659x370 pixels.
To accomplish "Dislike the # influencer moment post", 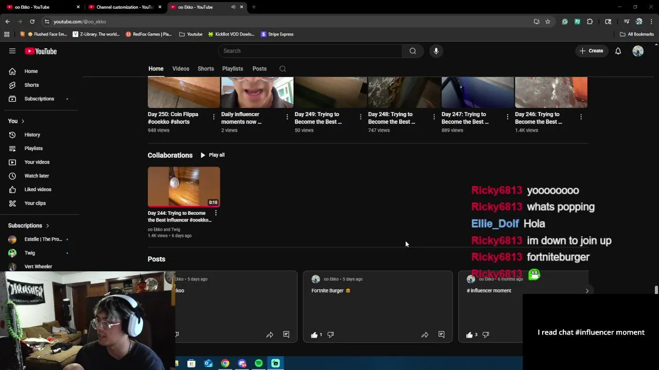I will coord(485,335).
